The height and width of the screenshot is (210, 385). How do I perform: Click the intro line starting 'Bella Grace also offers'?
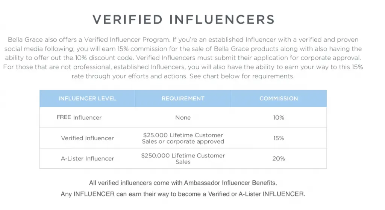(183, 40)
